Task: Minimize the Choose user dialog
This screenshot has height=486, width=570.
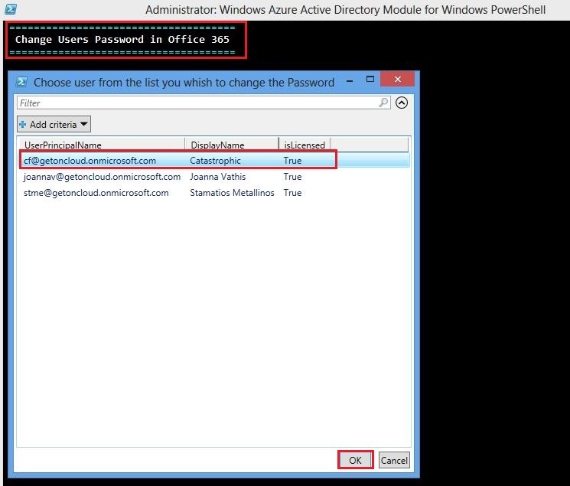Action: (x=349, y=80)
